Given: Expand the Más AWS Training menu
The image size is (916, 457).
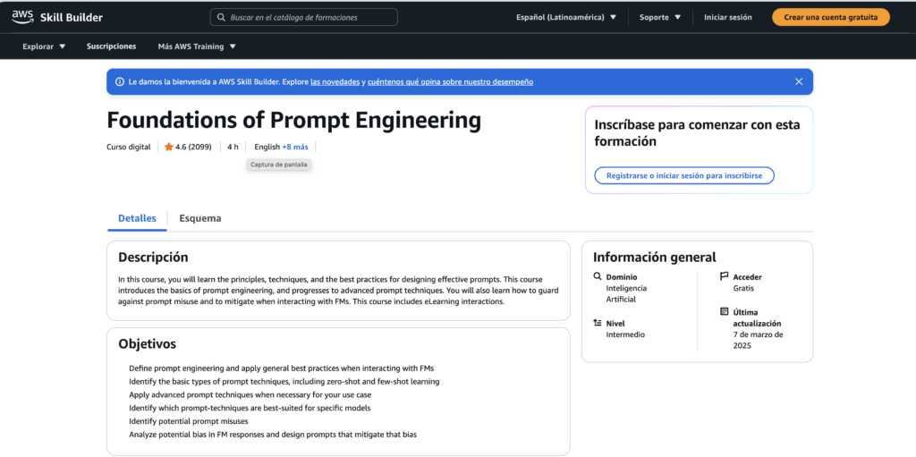Looking at the screenshot, I should click(x=197, y=47).
